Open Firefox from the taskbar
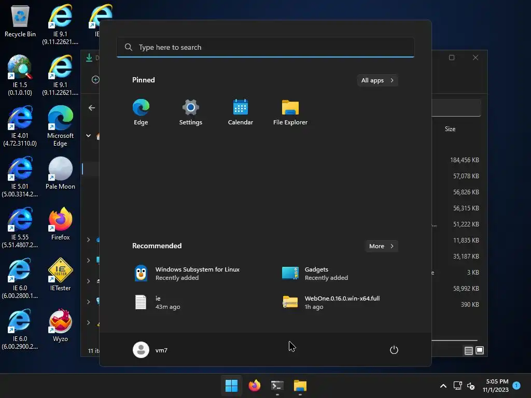This screenshot has height=398, width=531. click(254, 386)
